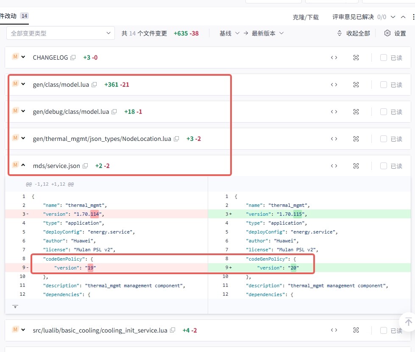The width and height of the screenshot is (415, 352).
Task: Copy gen/class/model.lua path icon
Action: pos(94,85)
